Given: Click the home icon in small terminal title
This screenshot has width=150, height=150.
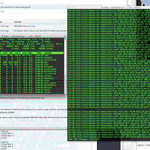Looking at the screenshot, I should [x=2, y=36].
